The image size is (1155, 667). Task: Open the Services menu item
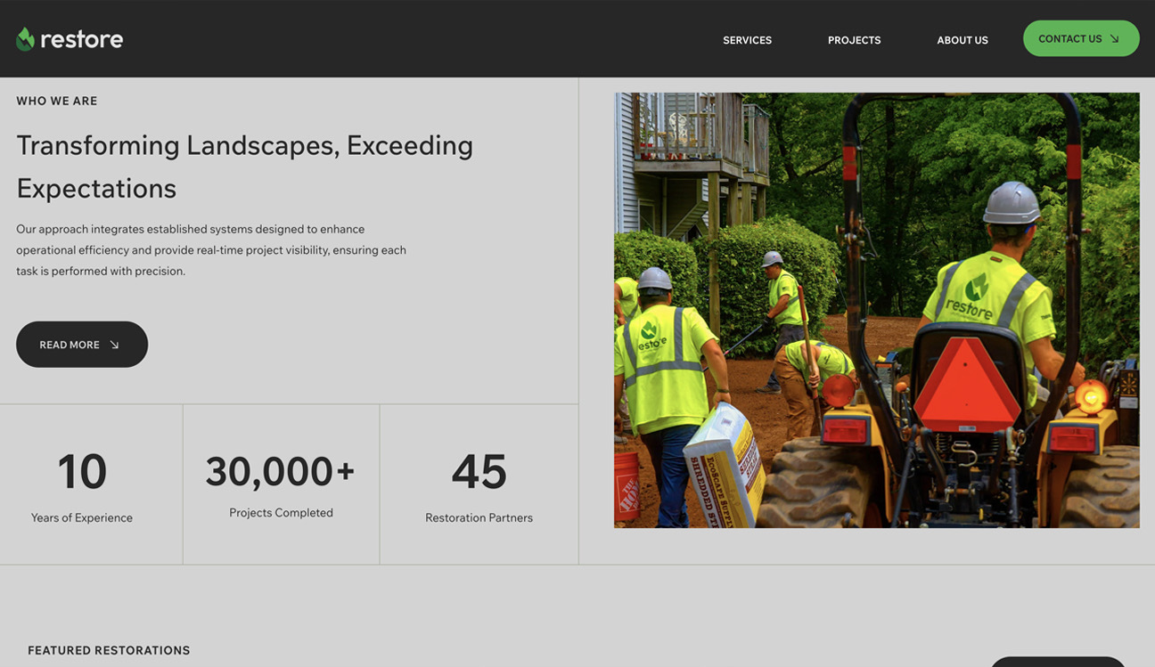pyautogui.click(x=747, y=40)
